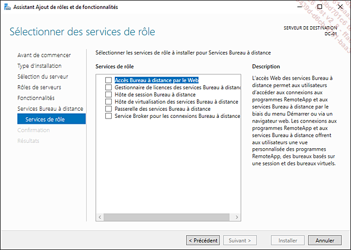Click the highlighted Services de rôle step
This screenshot has width=351, height=250.
tap(52, 118)
